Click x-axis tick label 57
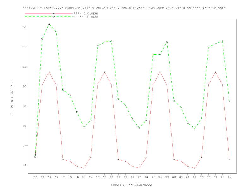The width and height of the screenshot is (250, 193). pos(167,177)
